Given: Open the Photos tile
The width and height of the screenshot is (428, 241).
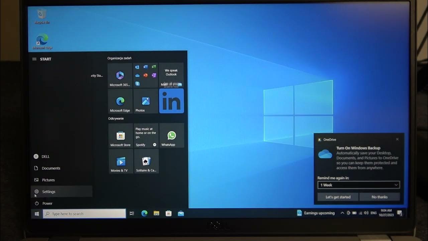Looking at the screenshot, I should click(145, 101).
